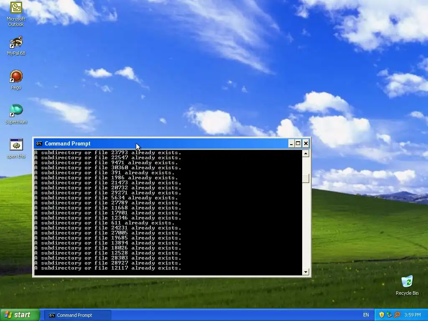This screenshot has width=428, height=321.
Task: Click the line mentioning file 13894
Action: coord(108,243)
